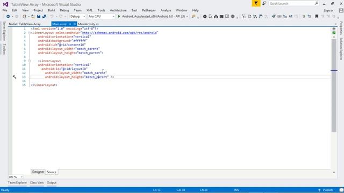Click the Publish up arrow status icon
Screen dimensions: 344x193
click(x=319, y=190)
